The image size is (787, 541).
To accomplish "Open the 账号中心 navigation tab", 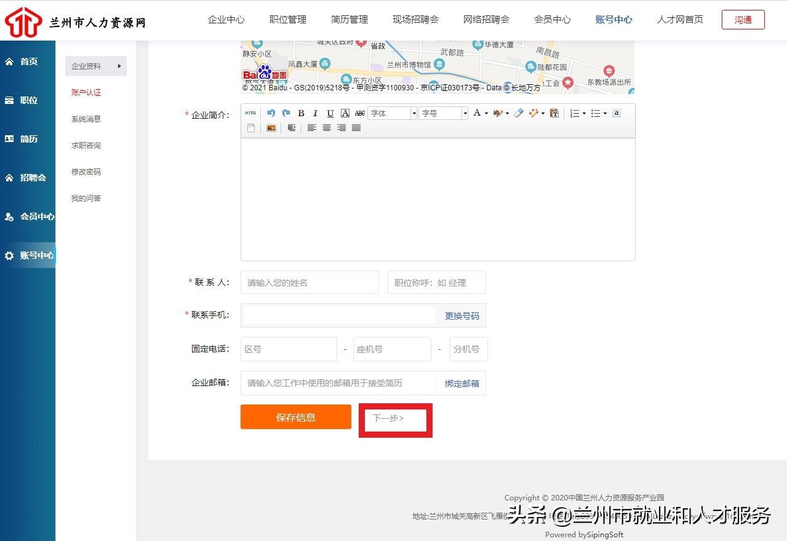I will click(613, 19).
